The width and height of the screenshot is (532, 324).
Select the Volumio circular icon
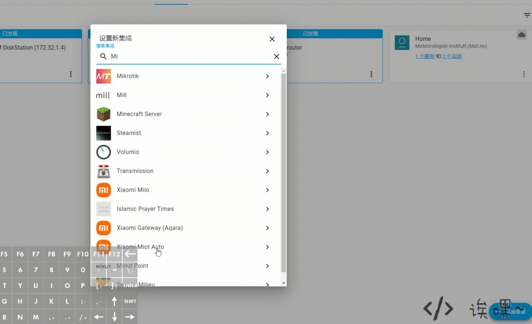(x=103, y=152)
